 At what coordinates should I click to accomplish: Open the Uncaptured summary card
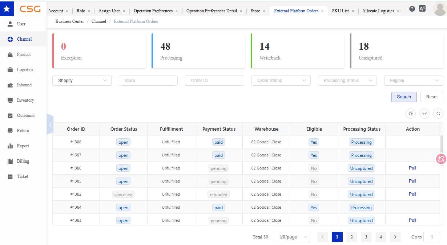397,51
